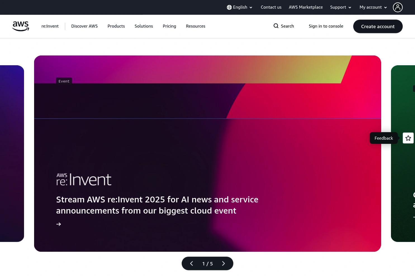The height and width of the screenshot is (276, 415).
Task: Expand the English language dropdown
Action: tap(239, 7)
